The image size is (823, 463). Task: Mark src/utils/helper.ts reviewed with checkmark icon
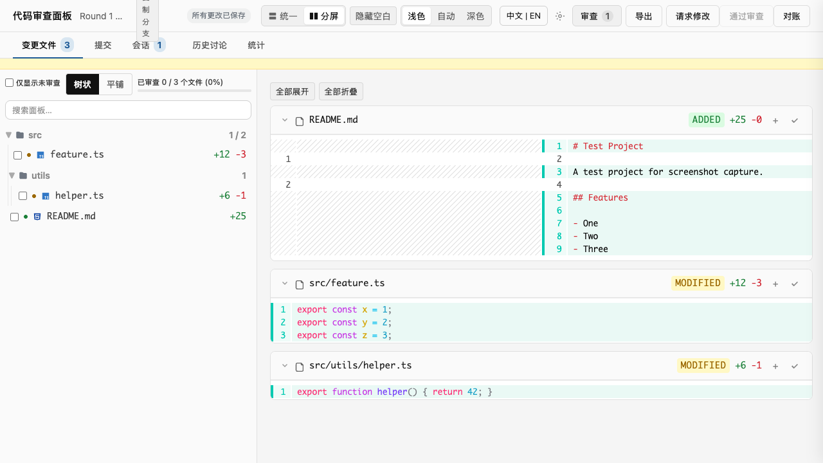[x=795, y=366]
